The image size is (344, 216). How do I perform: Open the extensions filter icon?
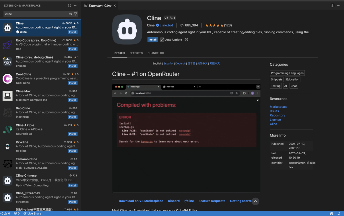pyautogui.click(x=75, y=14)
